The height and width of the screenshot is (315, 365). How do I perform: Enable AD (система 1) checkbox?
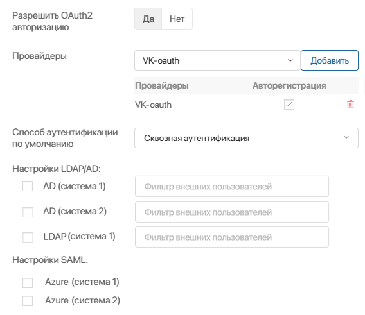tap(28, 186)
